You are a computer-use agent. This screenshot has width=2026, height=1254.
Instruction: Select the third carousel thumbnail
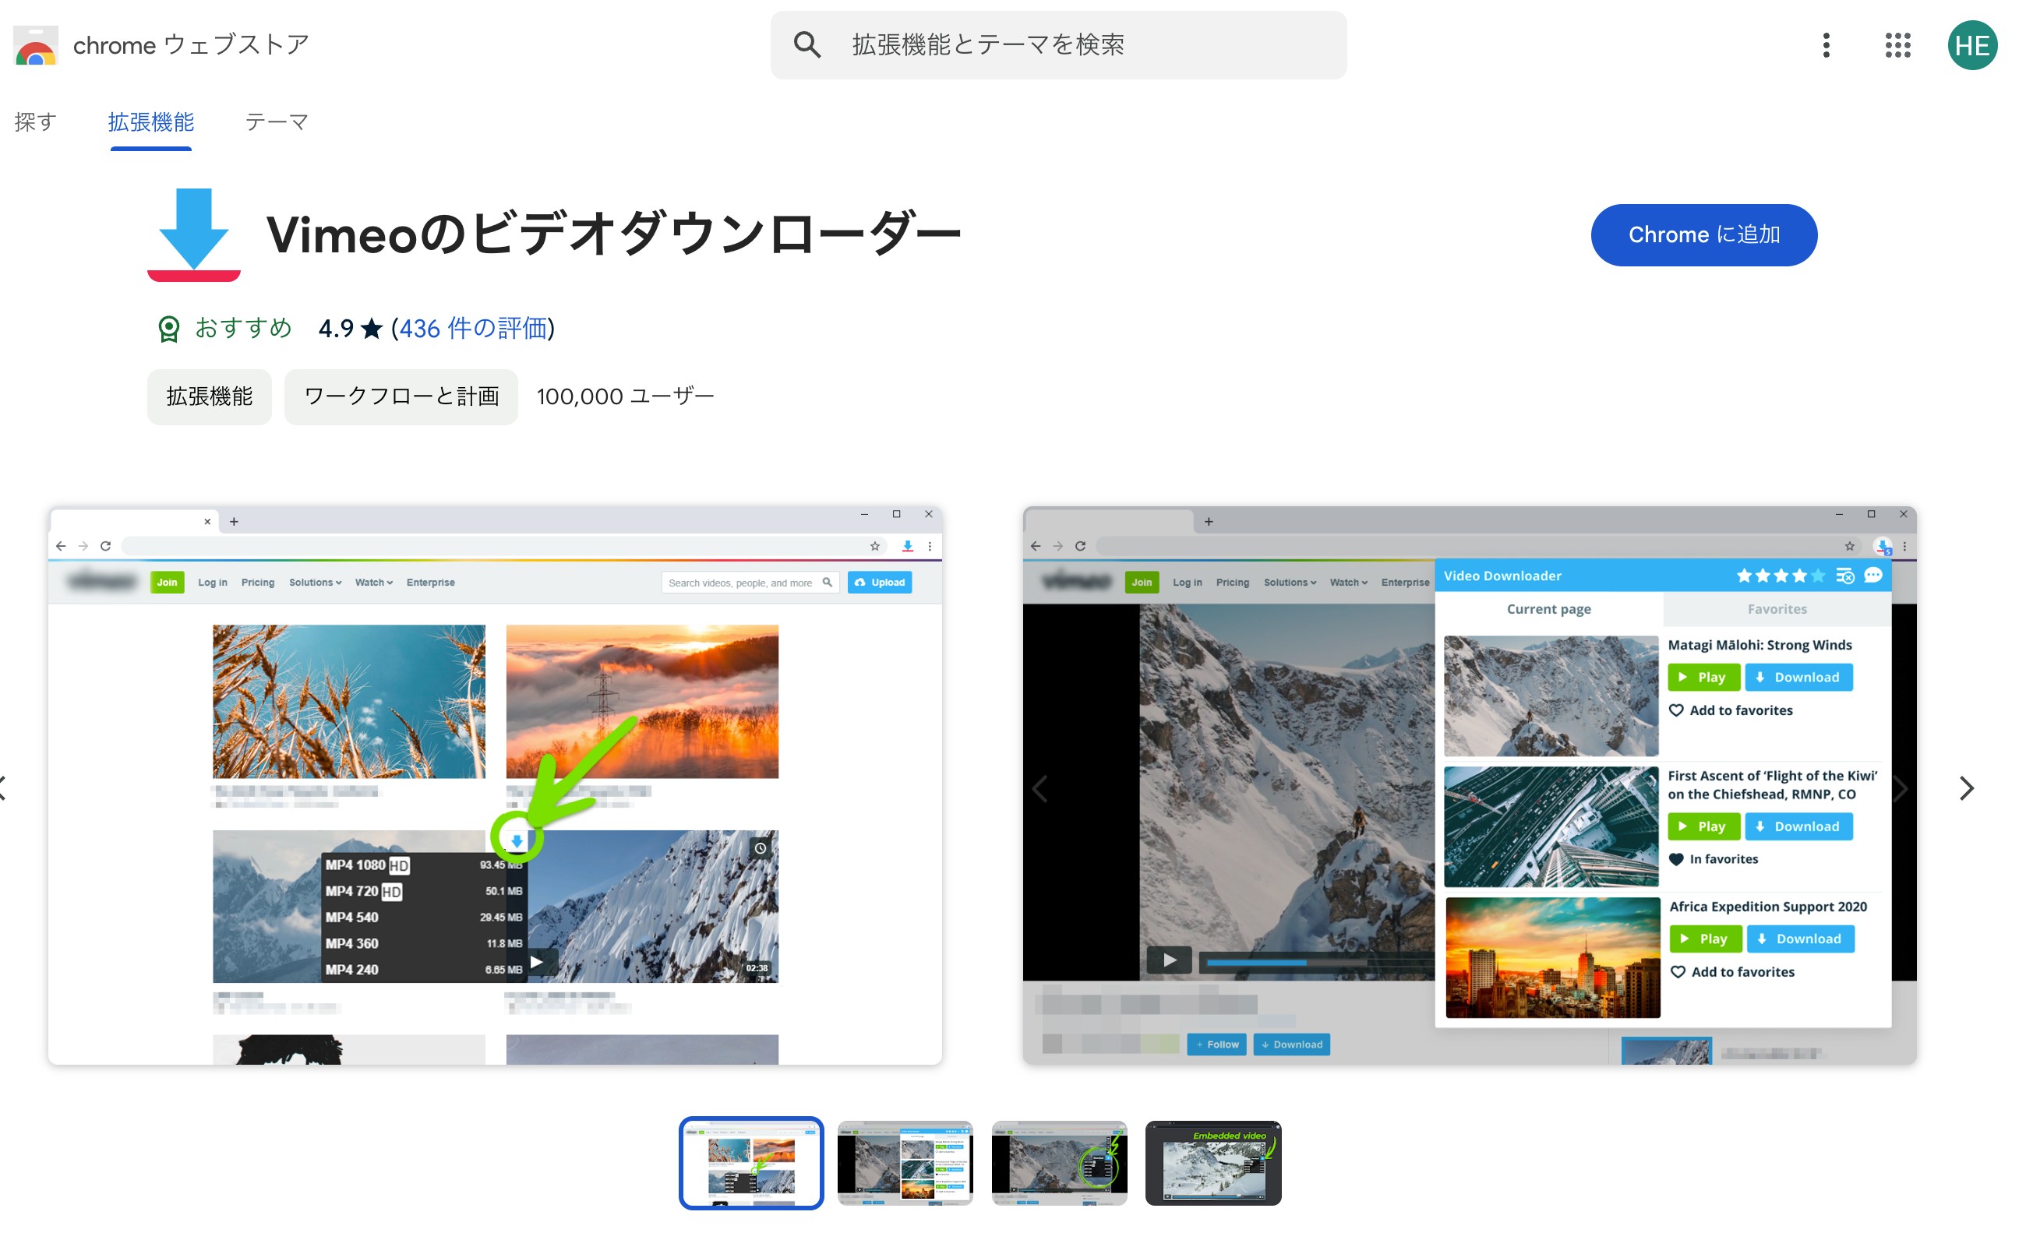tap(1059, 1163)
